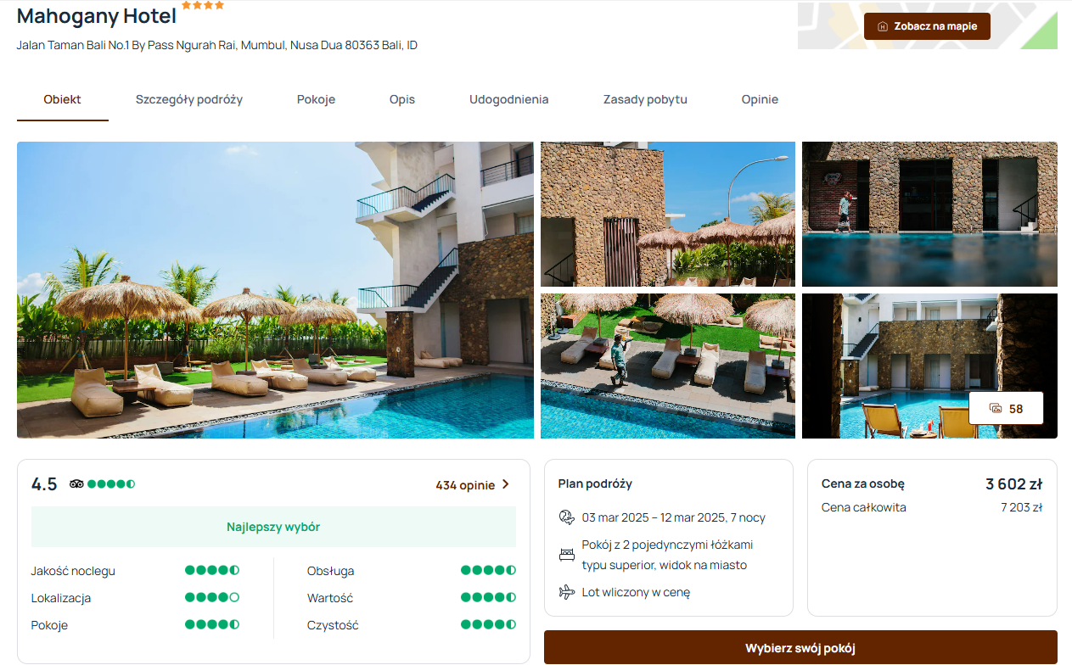Screen dimensions: 1072x665
Task: Click the Lokalizacja label
Action: pyautogui.click(x=61, y=598)
